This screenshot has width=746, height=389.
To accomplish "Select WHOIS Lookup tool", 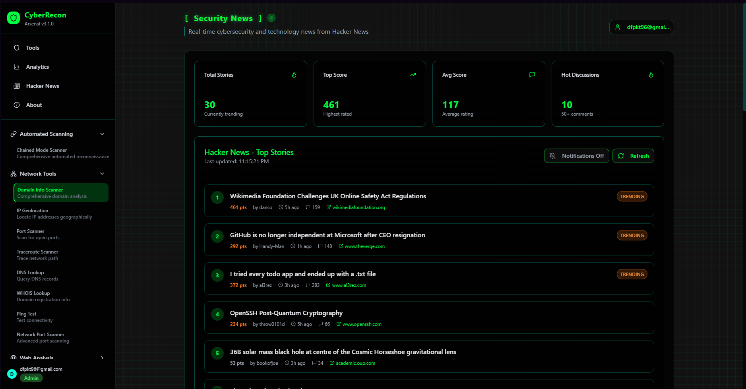I will [61, 296].
